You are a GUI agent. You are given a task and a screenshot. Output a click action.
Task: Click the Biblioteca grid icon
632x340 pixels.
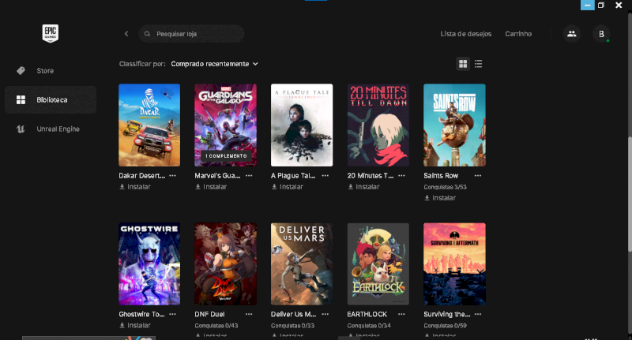[21, 99]
